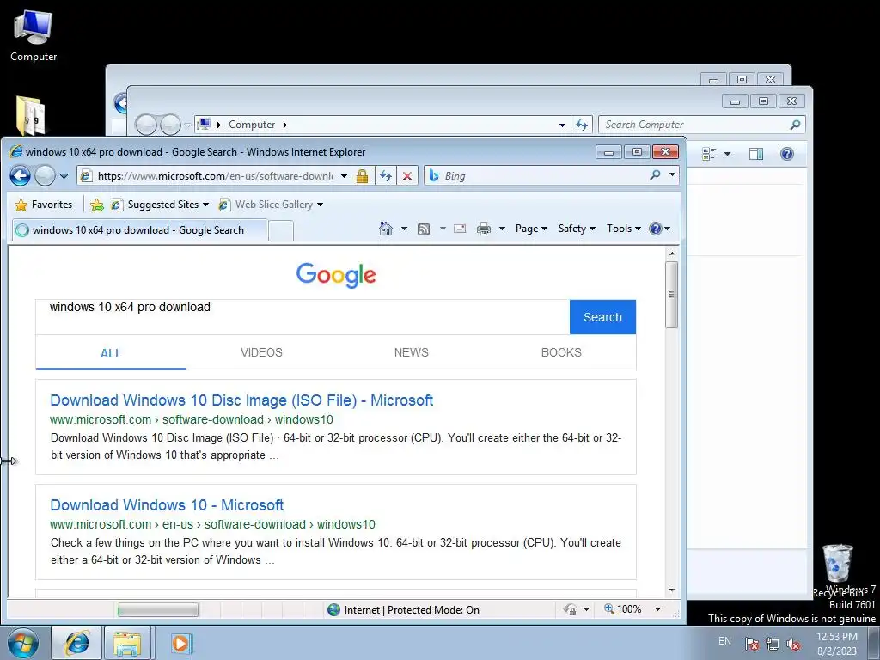This screenshot has height=660, width=880.
Task: Click the IE Help question mark icon
Action: (x=656, y=229)
